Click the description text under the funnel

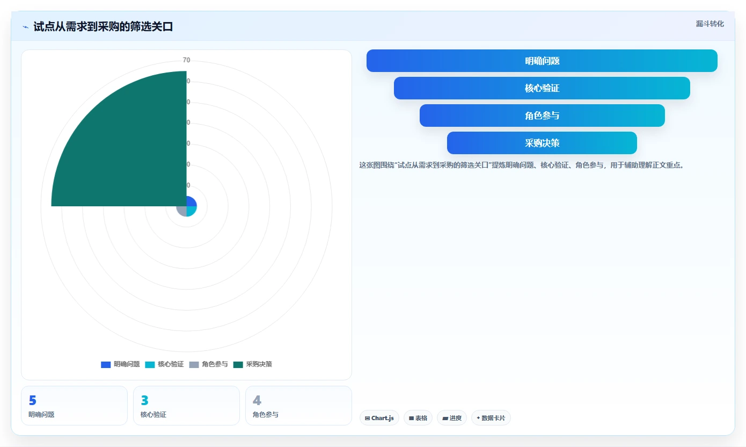[522, 165]
